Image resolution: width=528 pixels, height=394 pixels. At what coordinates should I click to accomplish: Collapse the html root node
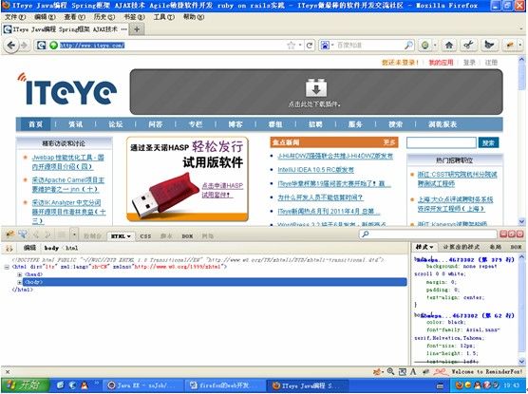click(7, 267)
